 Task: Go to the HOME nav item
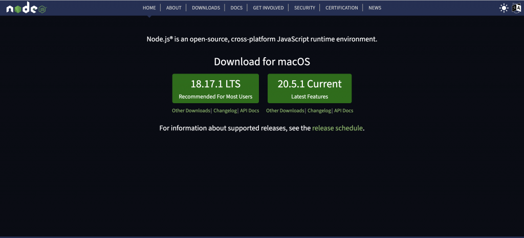point(149,8)
